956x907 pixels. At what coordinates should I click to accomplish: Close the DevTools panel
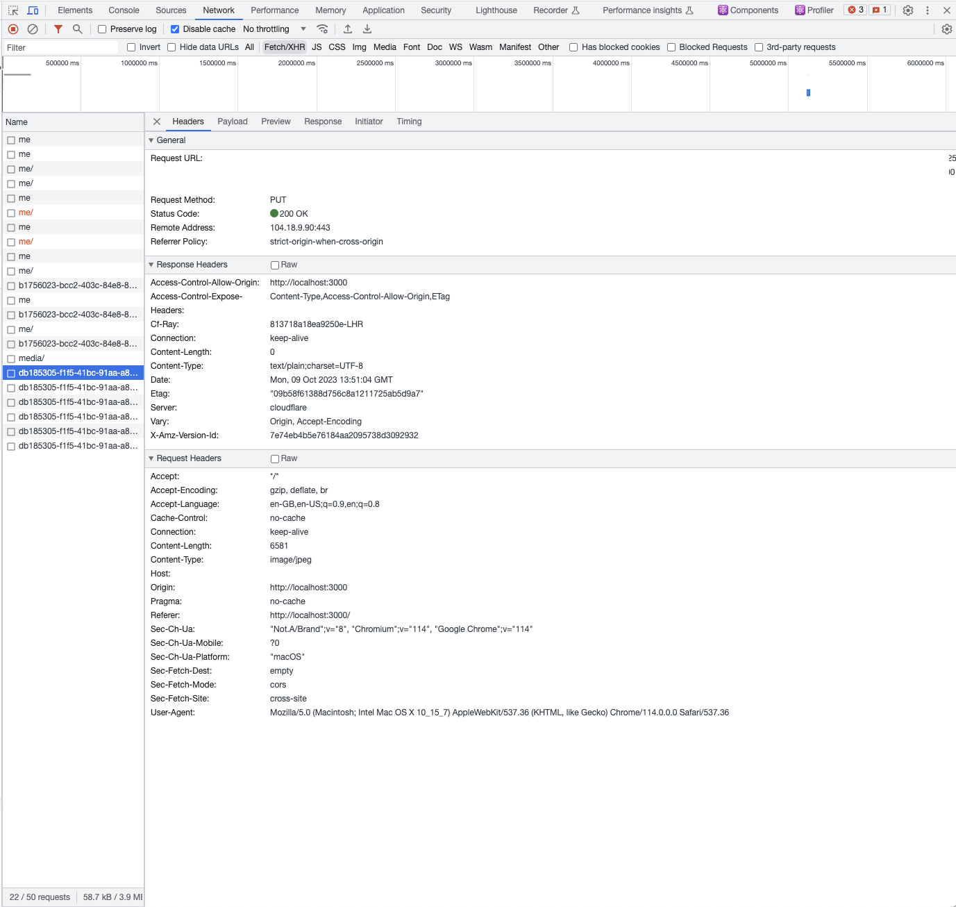click(947, 10)
